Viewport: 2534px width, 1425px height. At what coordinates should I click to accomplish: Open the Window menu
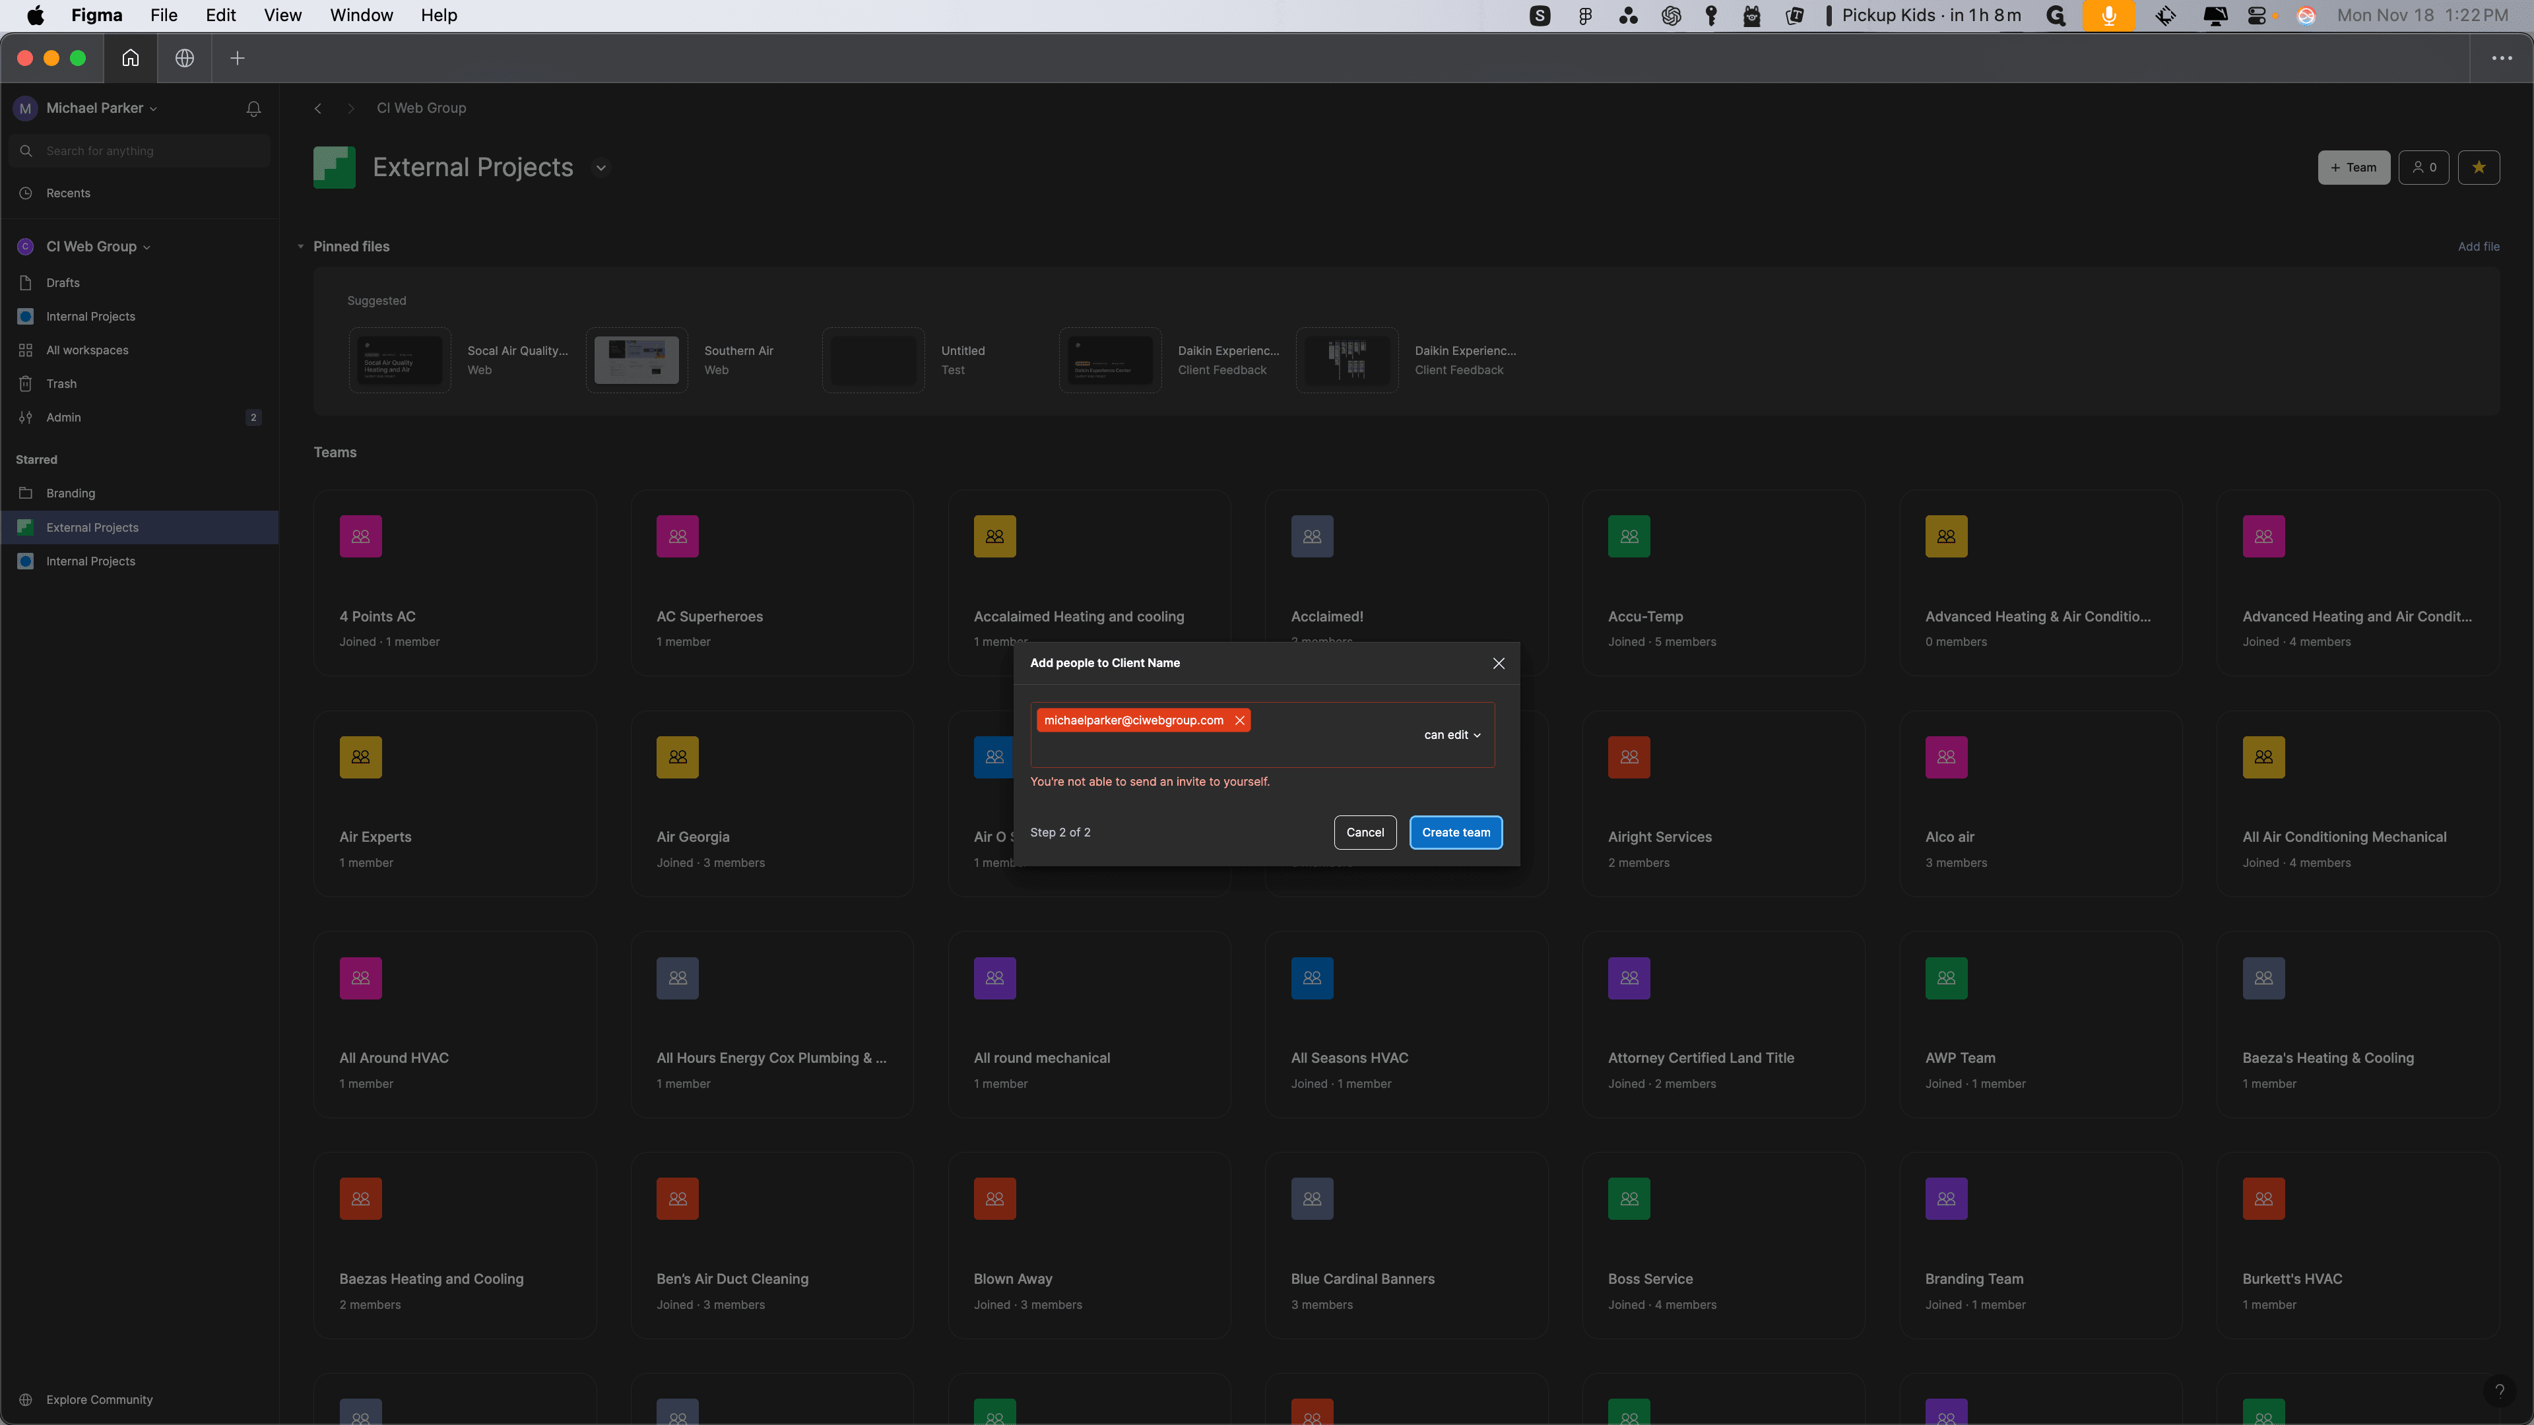(361, 15)
